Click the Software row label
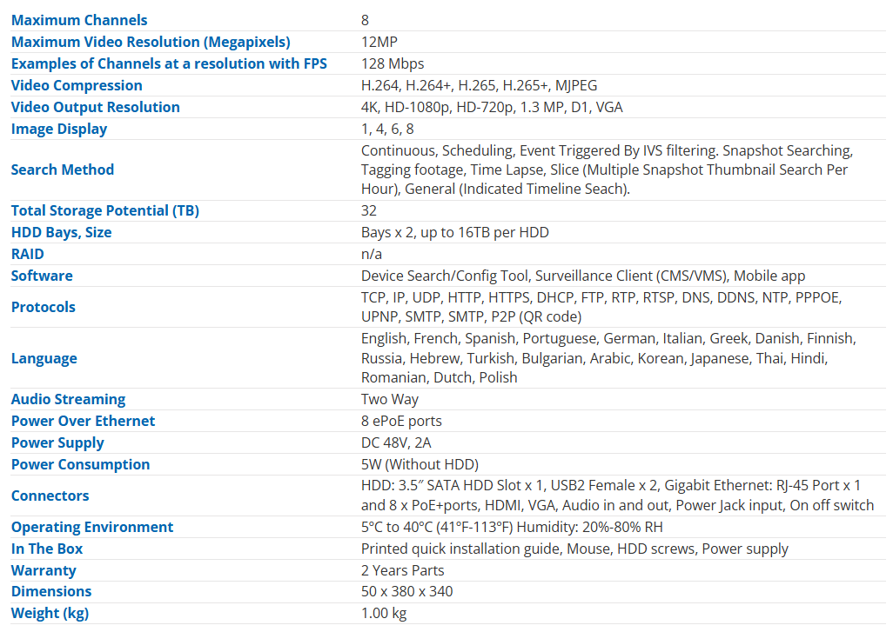 [x=42, y=276]
